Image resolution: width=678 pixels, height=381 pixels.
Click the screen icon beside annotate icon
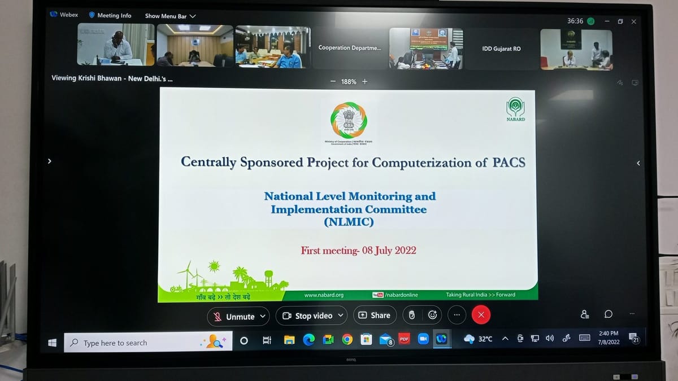point(634,83)
